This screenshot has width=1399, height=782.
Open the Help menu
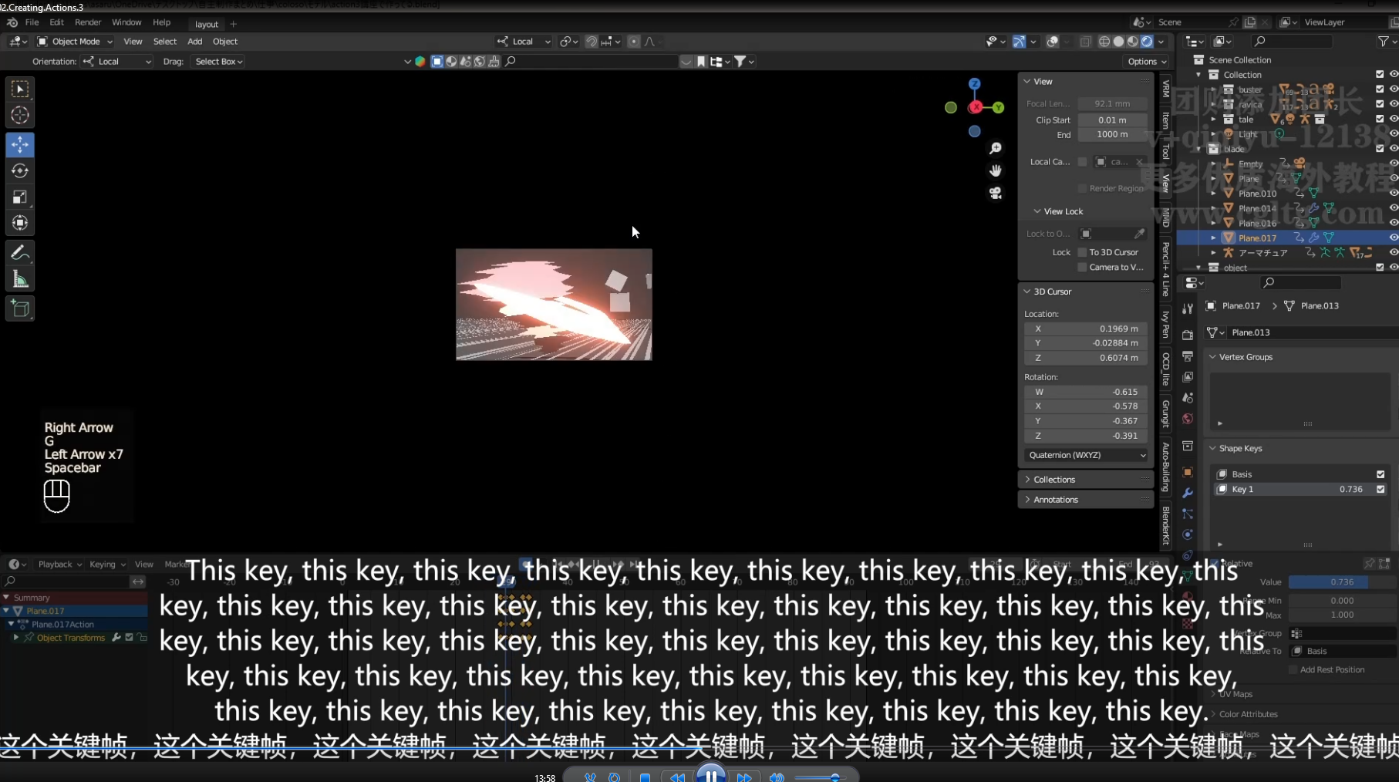pyautogui.click(x=161, y=22)
